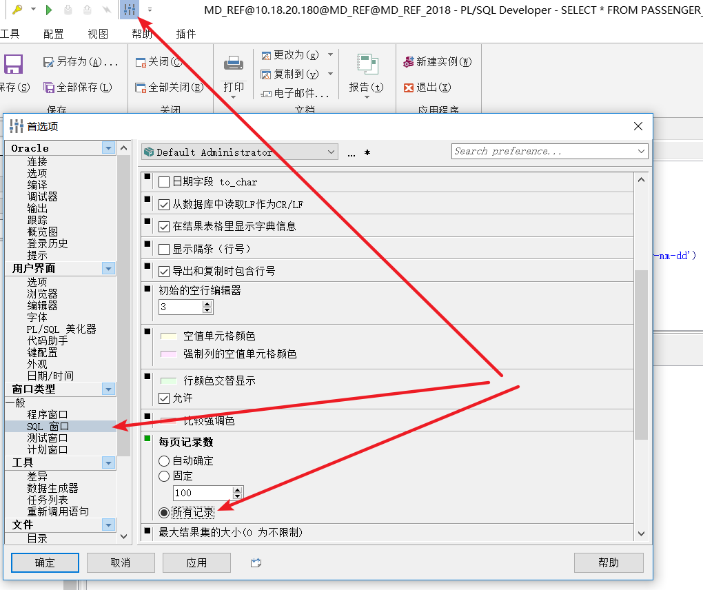
Task: Click the 行颜色交替显示 color swatch
Action: 169,381
